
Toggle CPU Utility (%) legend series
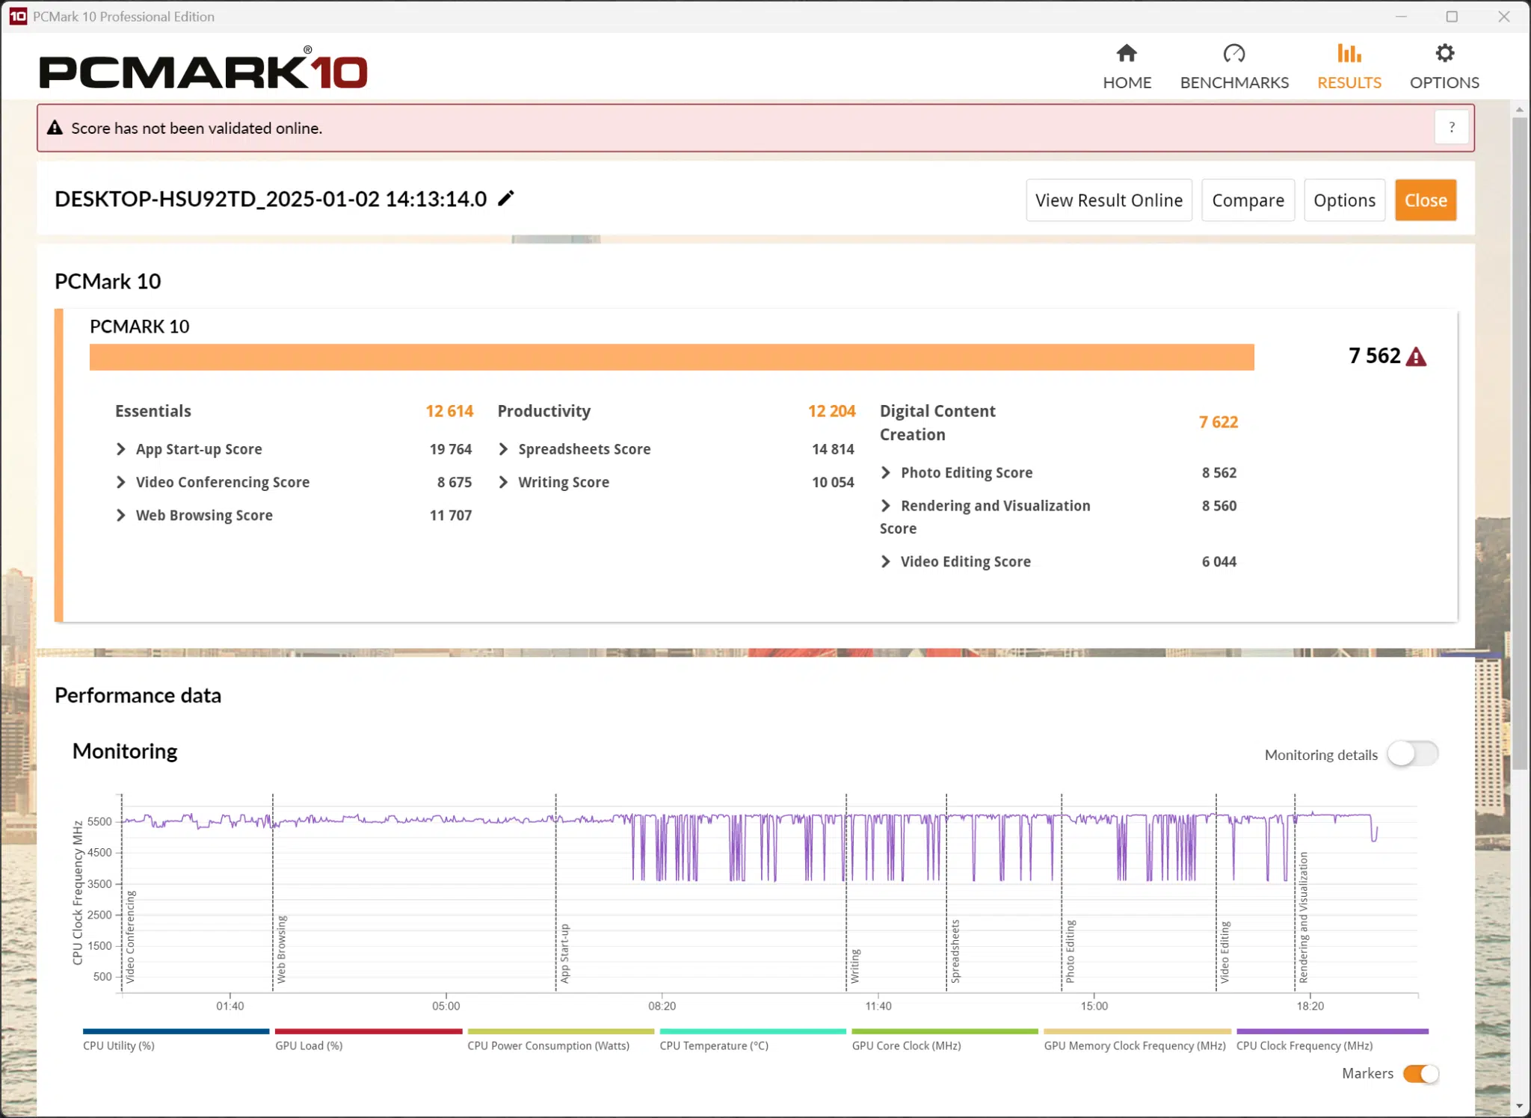click(176, 1040)
